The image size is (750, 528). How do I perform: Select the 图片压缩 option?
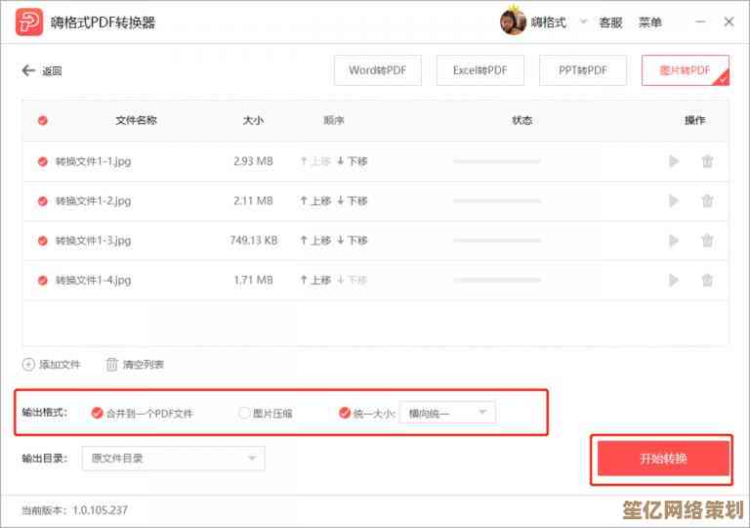click(244, 414)
